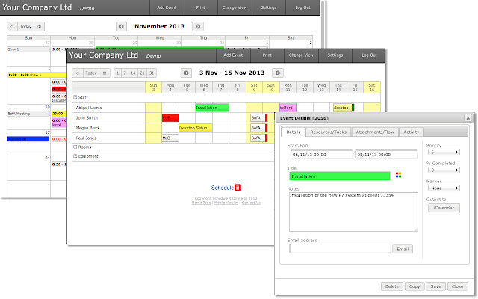This screenshot has width=478, height=299.
Task: Click into the Notes text area
Action: (x=353, y=212)
